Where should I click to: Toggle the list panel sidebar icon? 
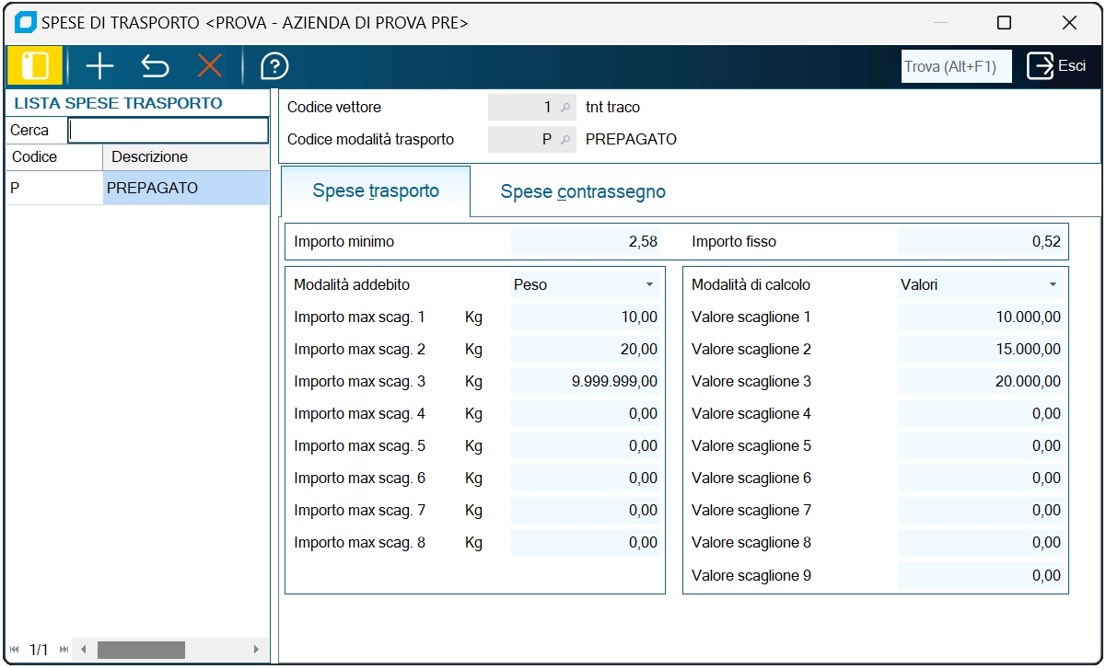(35, 66)
